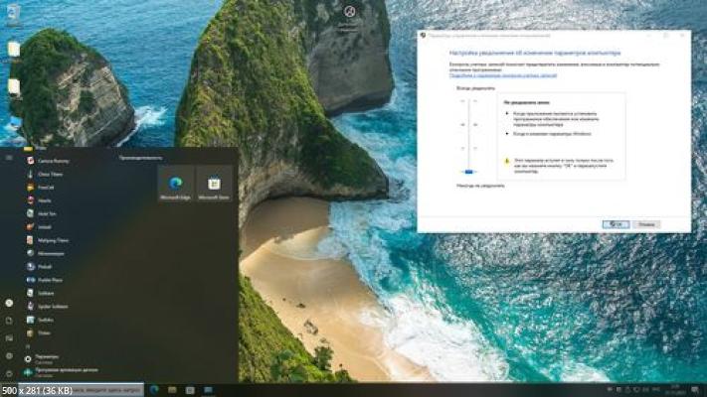
Task: Click OK button in UAC settings dialog
Action: point(616,224)
